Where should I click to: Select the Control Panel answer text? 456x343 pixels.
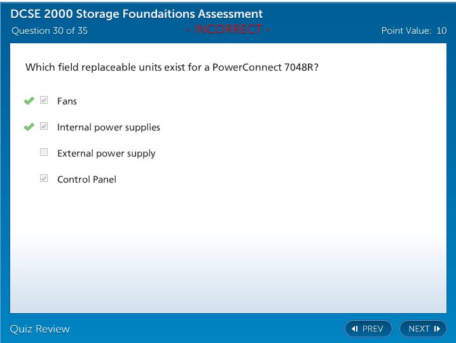coord(86,179)
